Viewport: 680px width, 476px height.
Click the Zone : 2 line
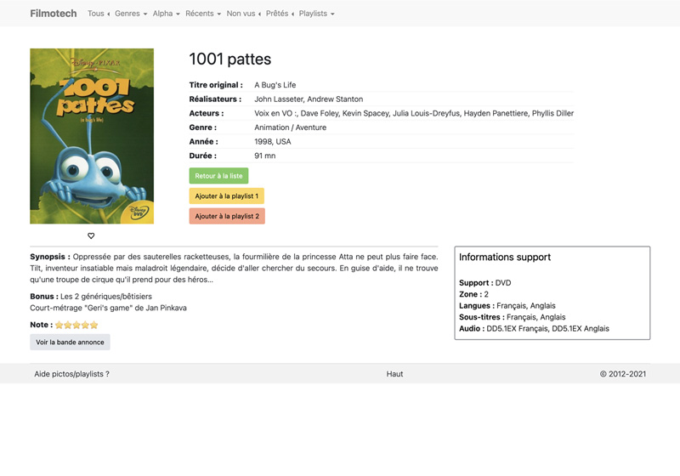tap(473, 294)
